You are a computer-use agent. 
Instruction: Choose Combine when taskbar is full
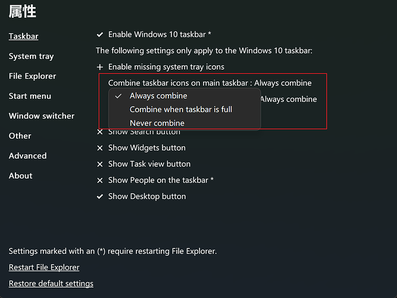[x=180, y=109]
